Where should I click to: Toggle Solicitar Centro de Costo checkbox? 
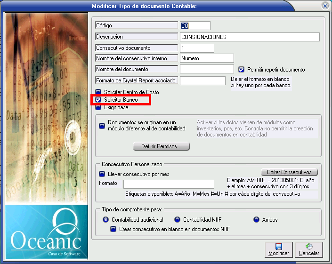tap(98, 92)
